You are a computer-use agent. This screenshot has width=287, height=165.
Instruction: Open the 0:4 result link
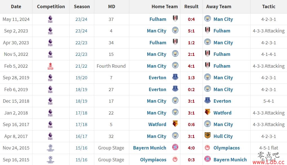(191, 19)
